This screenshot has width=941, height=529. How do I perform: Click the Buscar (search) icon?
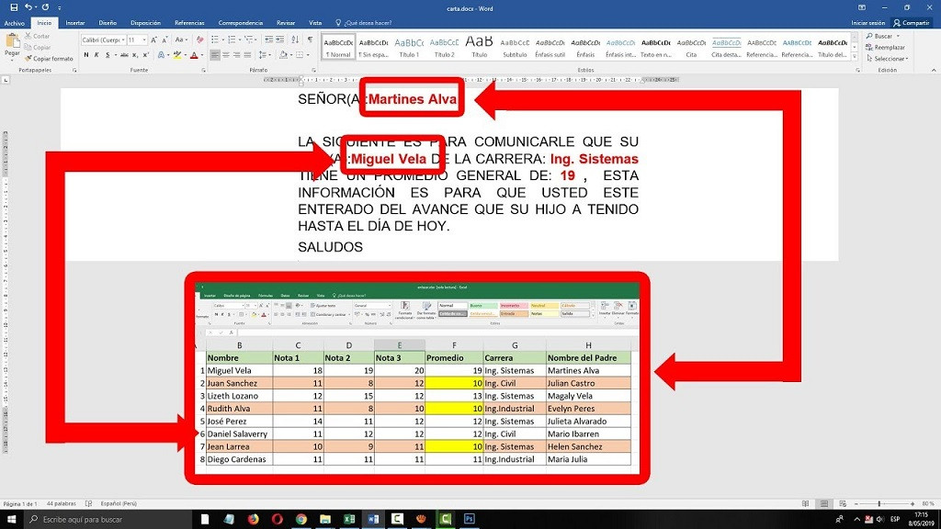click(879, 36)
